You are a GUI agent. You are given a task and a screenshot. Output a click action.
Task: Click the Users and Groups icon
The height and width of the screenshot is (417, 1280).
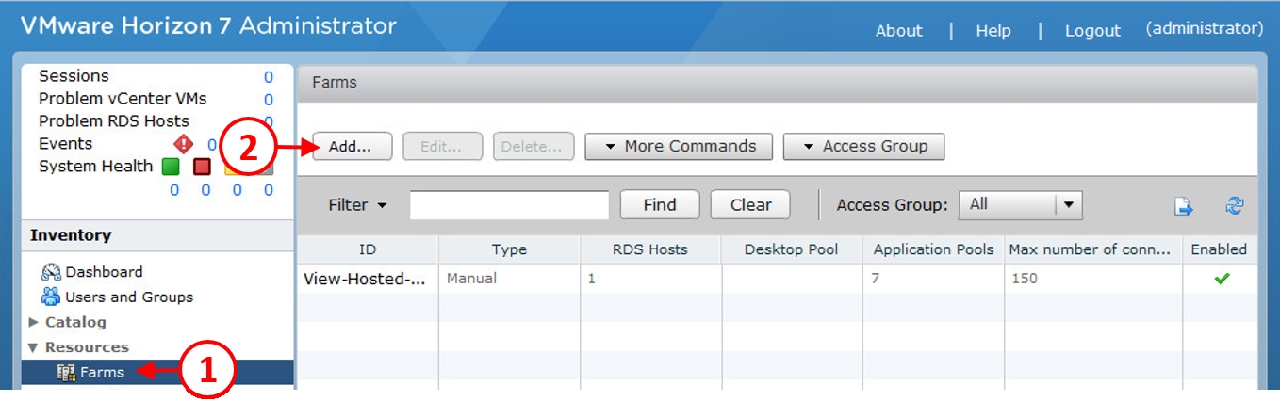(51, 297)
